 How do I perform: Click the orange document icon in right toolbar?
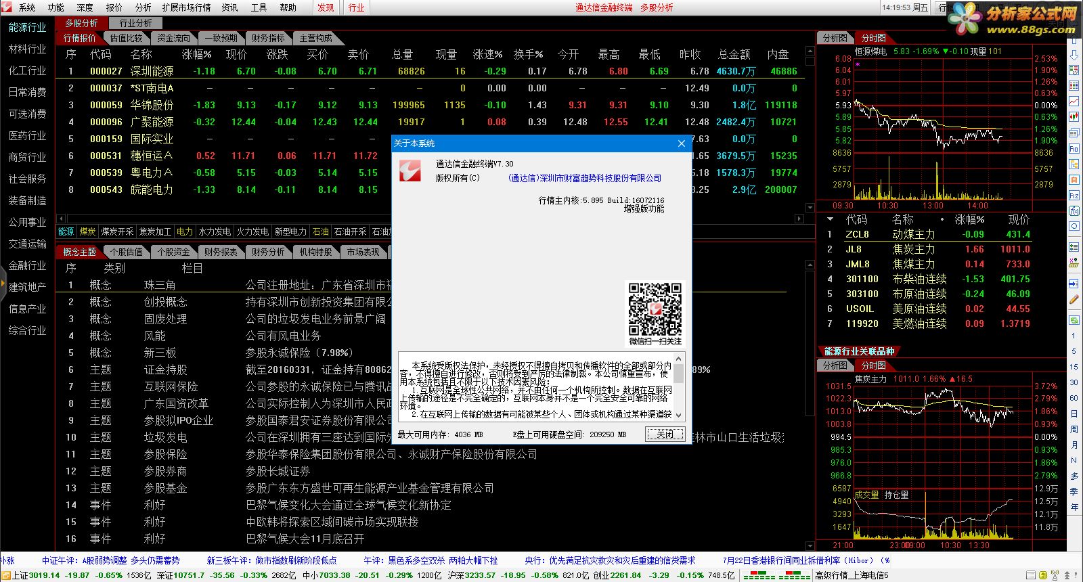[x=1074, y=179]
